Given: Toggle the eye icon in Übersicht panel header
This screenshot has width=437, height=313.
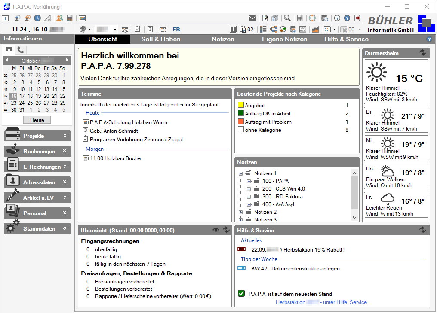Looking at the screenshot, I should [x=216, y=230].
